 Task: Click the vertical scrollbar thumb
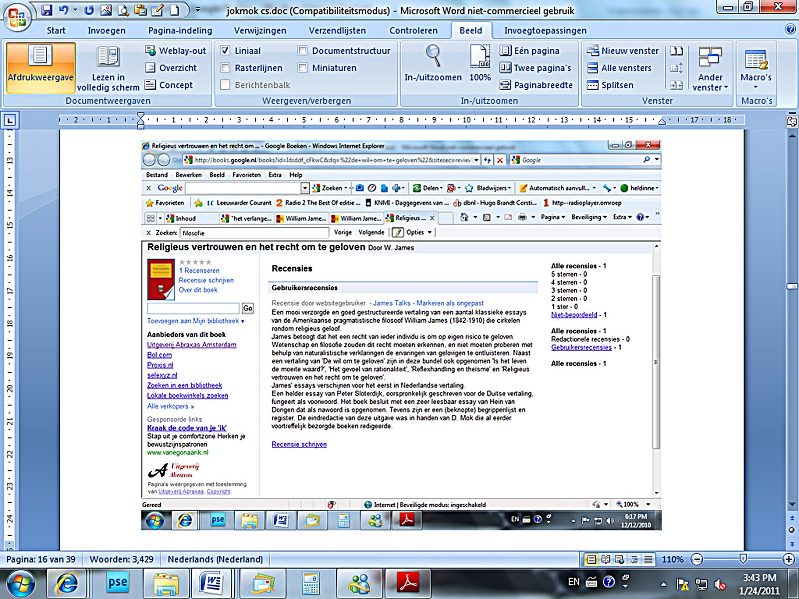[x=792, y=286]
